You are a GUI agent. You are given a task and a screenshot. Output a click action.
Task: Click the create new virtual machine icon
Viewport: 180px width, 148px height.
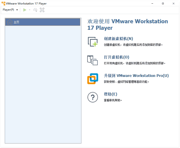coord(93,42)
